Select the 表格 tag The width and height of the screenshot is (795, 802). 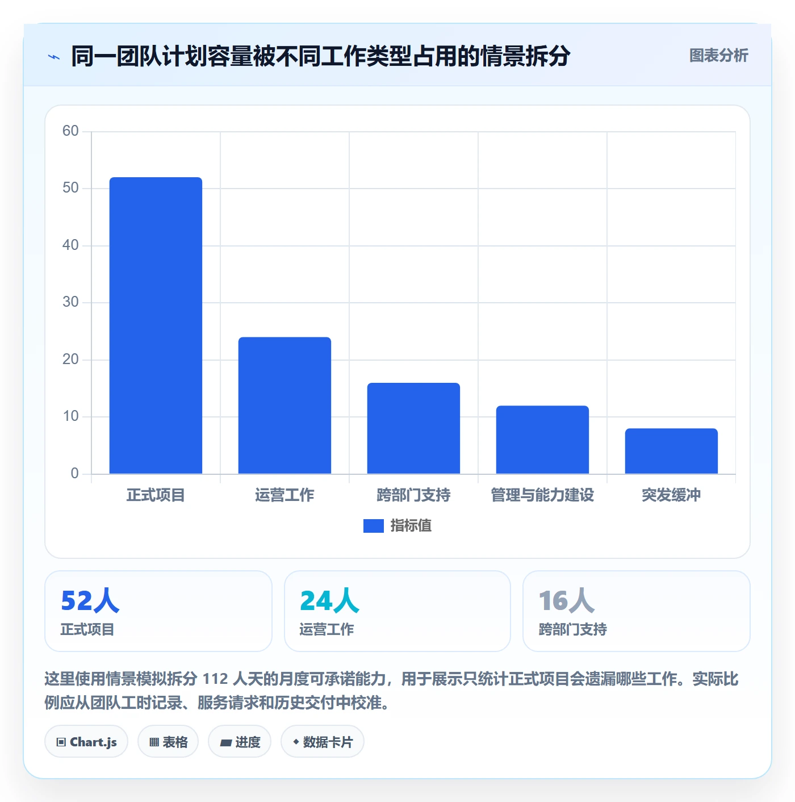tap(168, 742)
